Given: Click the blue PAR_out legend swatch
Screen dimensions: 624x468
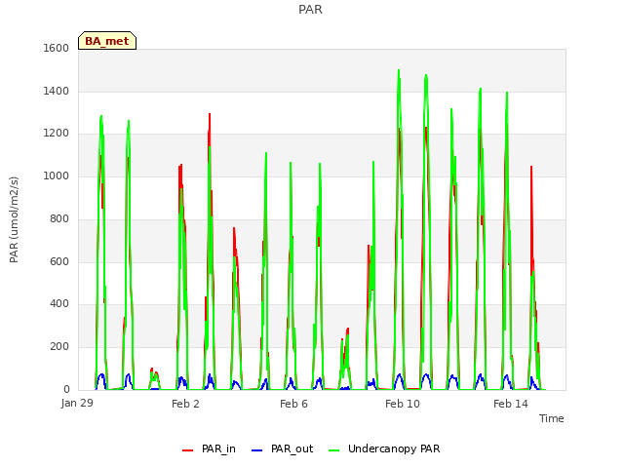Looking at the screenshot, I should tap(257, 450).
